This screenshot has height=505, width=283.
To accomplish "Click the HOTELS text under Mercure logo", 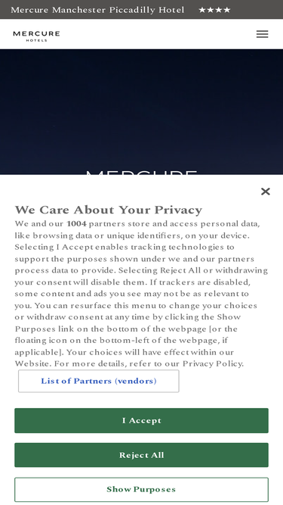I will click(x=36, y=41).
